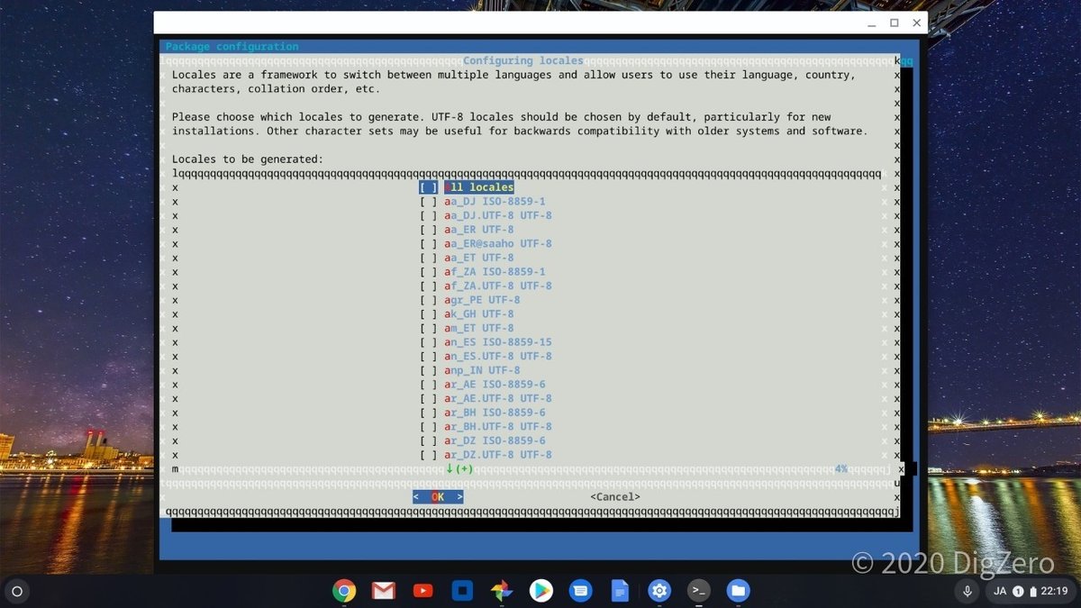The width and height of the screenshot is (1081, 608).
Task: Check the 'All locales' checkbox
Action: coord(429,187)
